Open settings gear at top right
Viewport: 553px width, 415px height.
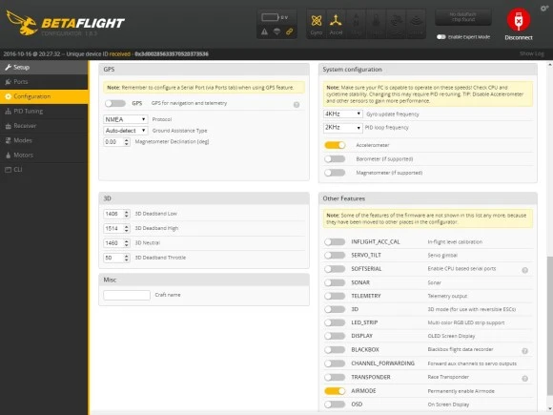click(x=544, y=9)
